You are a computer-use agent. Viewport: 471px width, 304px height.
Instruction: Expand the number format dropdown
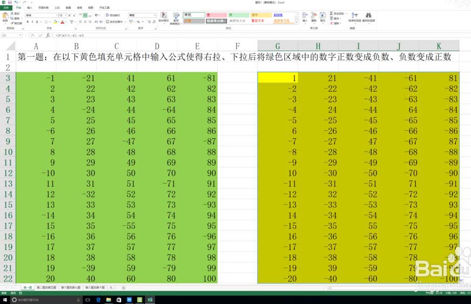155,15
